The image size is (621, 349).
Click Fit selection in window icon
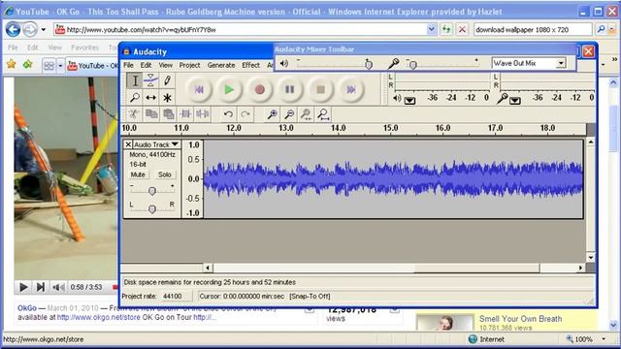point(307,114)
